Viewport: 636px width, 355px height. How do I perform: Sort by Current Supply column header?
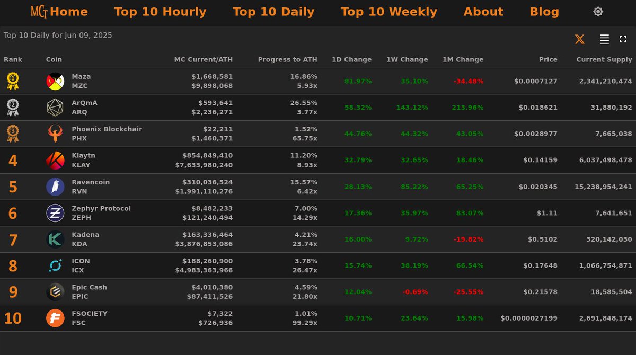click(x=604, y=59)
